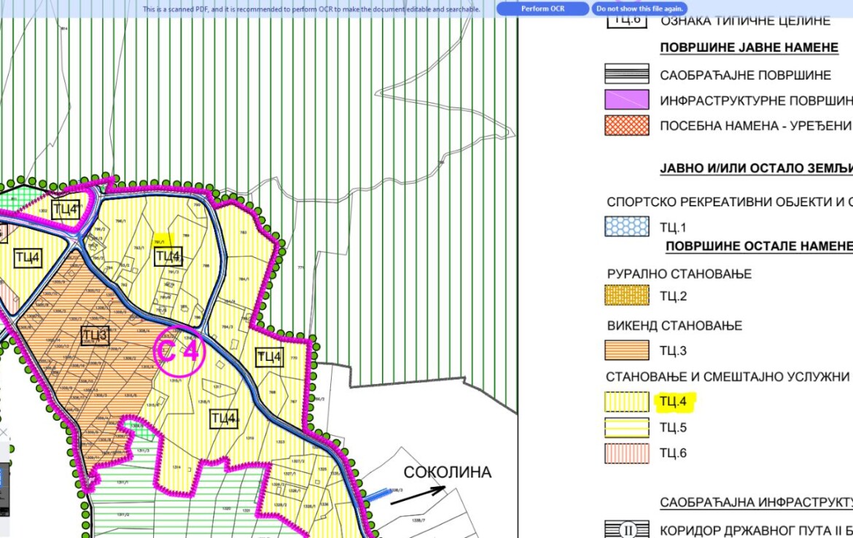Select the blue ТЦ.1 legend pattern
Image resolution: width=853 pixels, height=538 pixels.
point(626,227)
